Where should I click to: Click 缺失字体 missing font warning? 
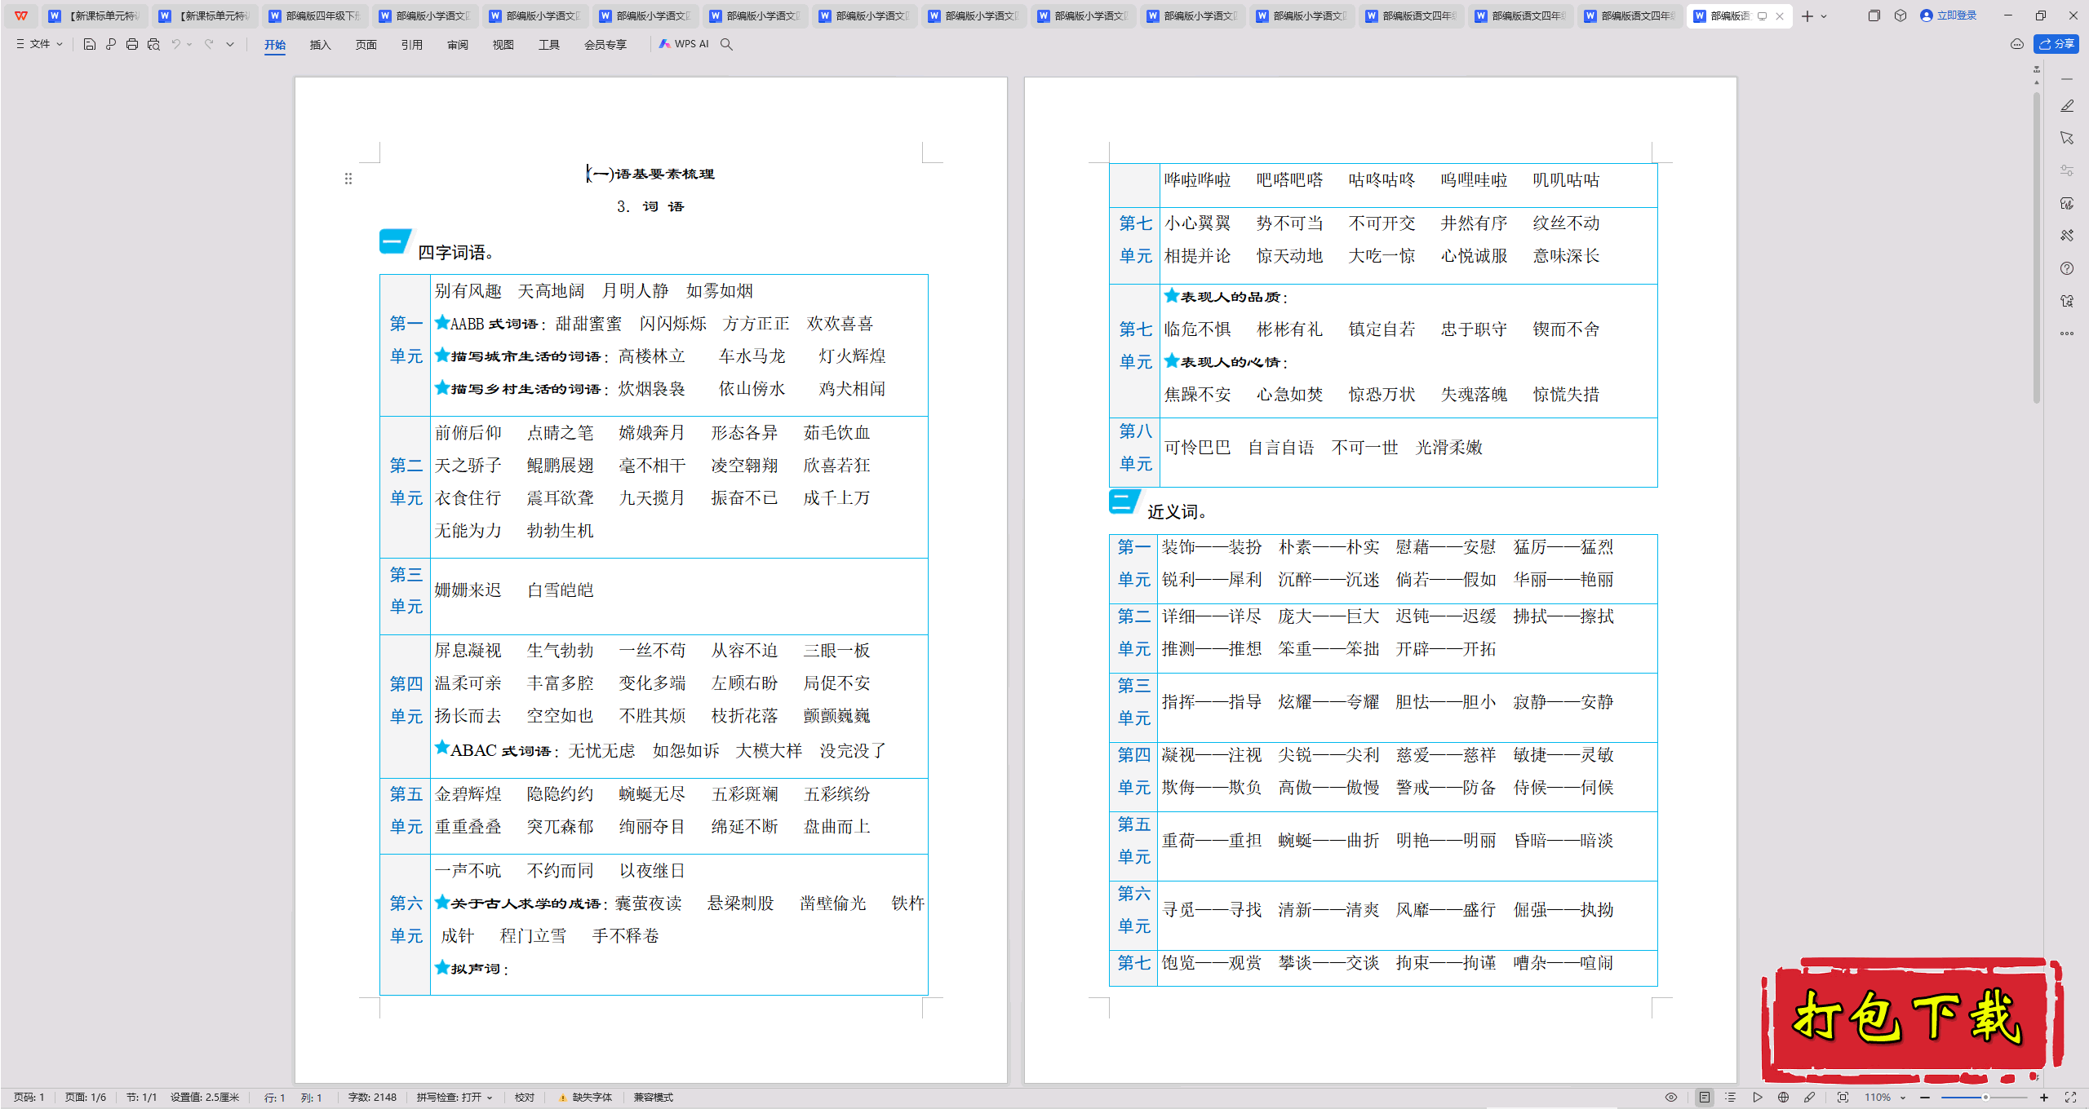click(585, 1098)
